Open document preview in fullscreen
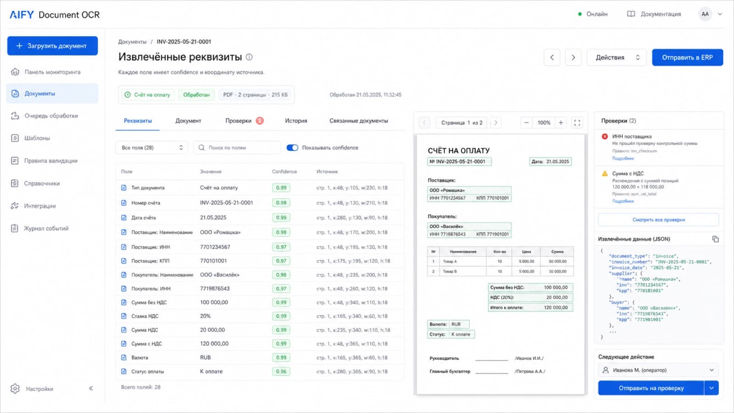The height and width of the screenshot is (413, 734). click(577, 123)
